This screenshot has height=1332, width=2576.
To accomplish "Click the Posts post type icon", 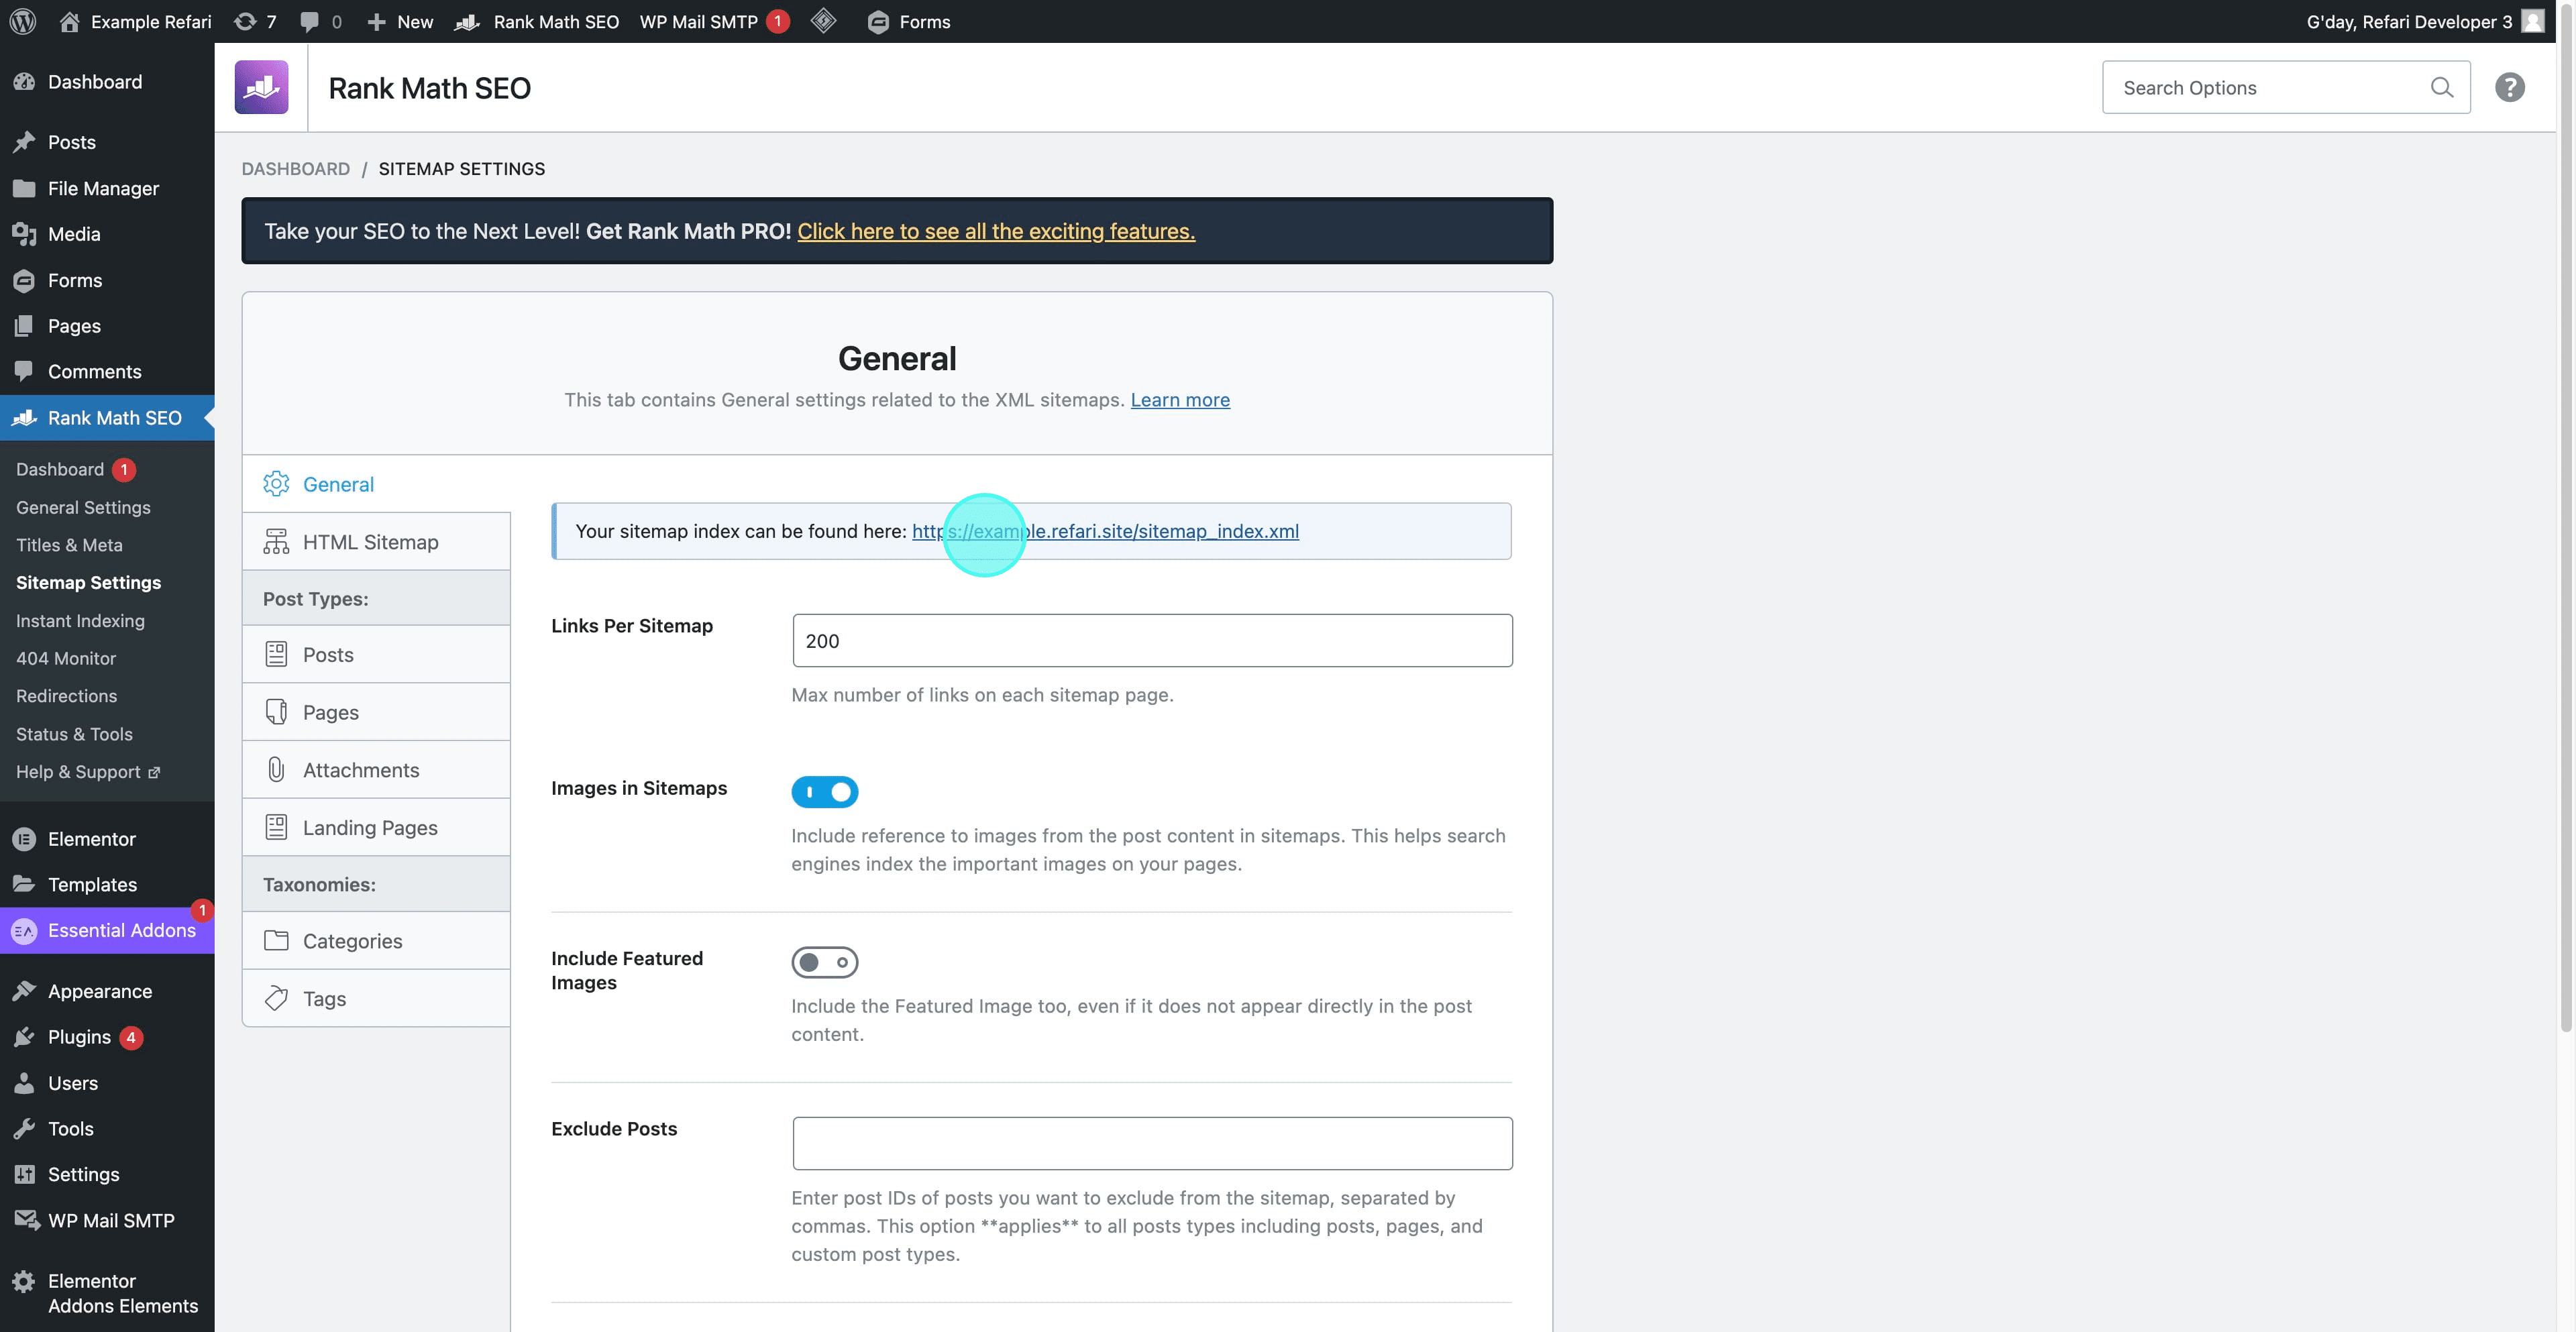I will tap(276, 654).
